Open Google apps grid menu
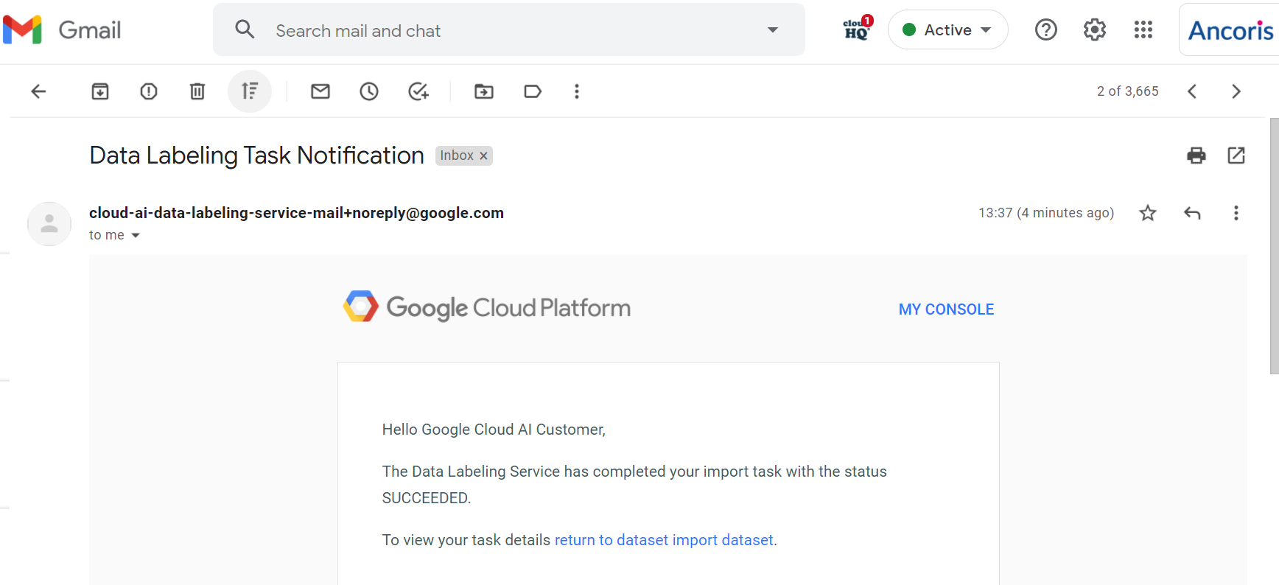Screen dimensions: 1279x585 point(1143,30)
